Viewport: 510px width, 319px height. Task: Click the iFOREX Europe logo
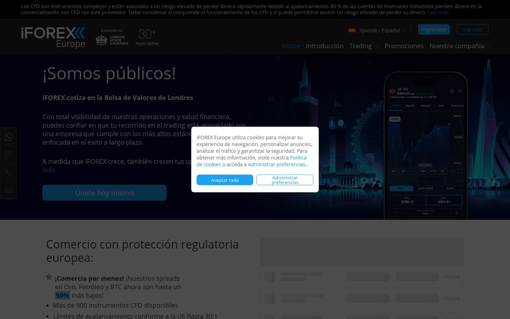pyautogui.click(x=53, y=37)
